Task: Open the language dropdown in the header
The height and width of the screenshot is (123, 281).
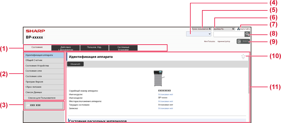Action: pyautogui.click(x=199, y=34)
